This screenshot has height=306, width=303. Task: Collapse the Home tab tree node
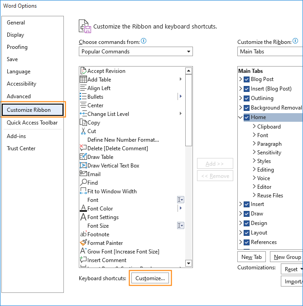[240, 117]
